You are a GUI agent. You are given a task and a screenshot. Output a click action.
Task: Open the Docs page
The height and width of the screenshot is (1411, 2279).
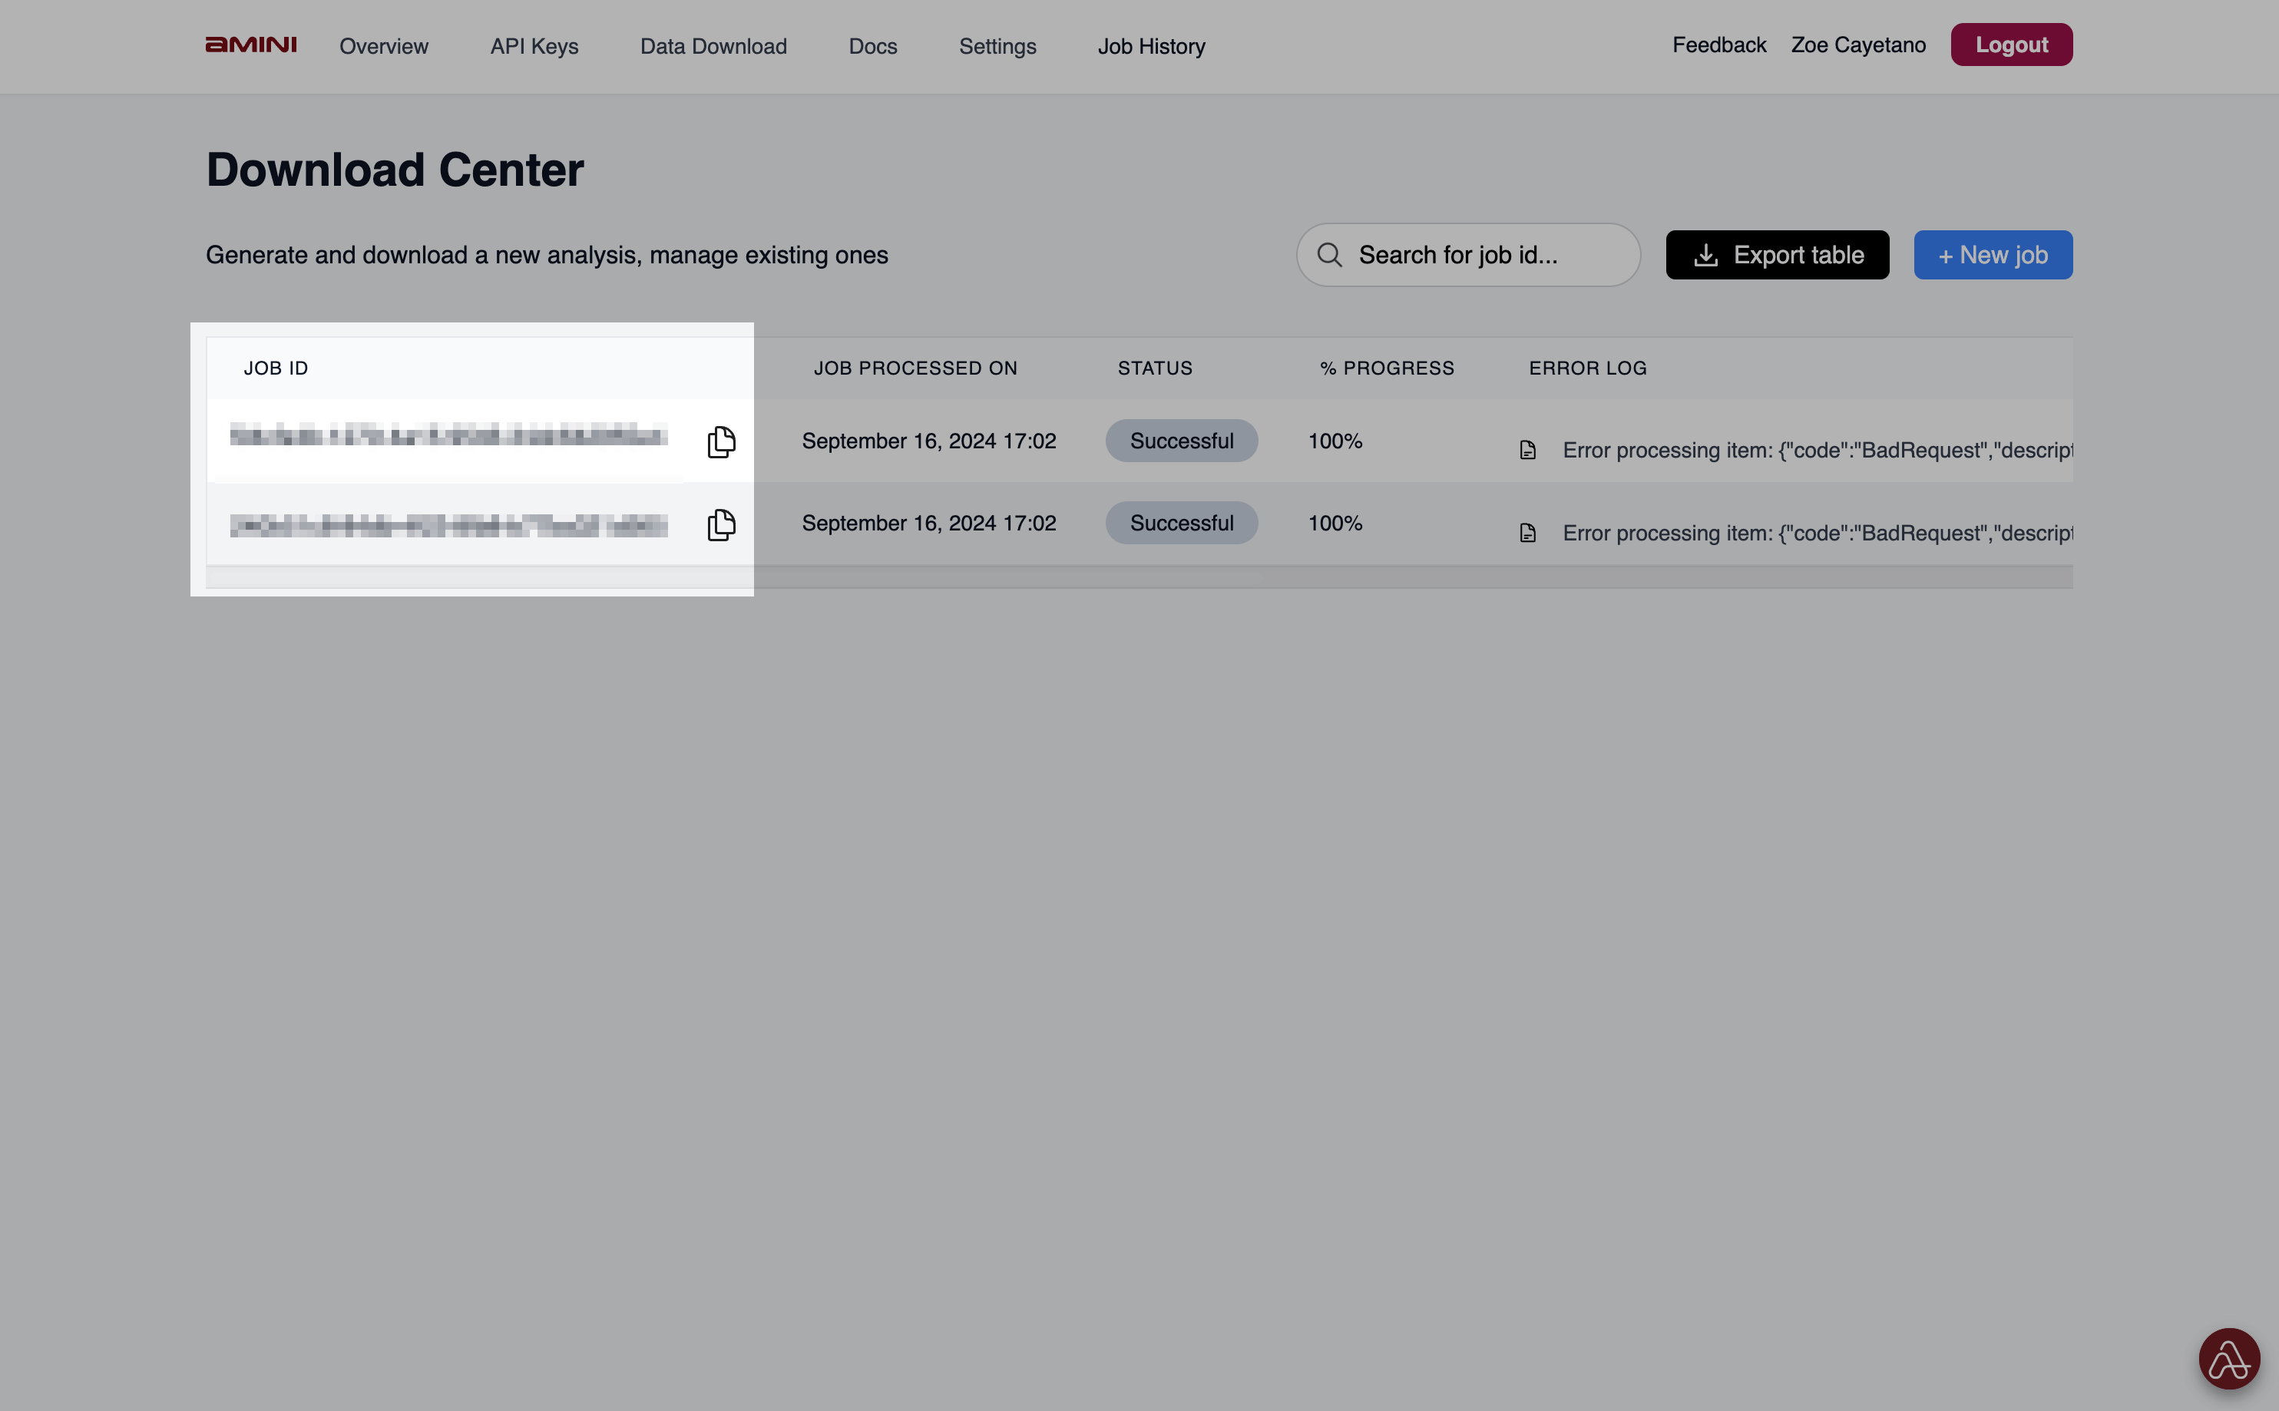(872, 46)
